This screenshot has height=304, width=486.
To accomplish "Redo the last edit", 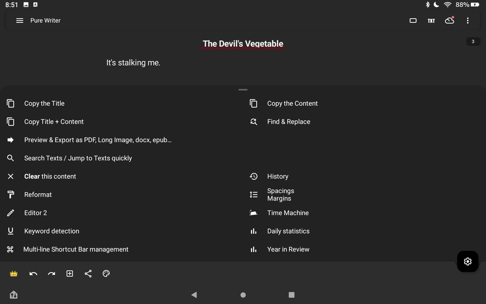I will pyautogui.click(x=52, y=273).
